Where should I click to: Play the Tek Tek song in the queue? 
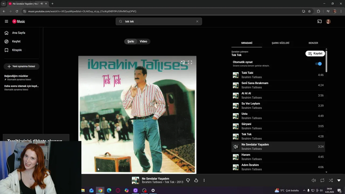tap(278, 136)
